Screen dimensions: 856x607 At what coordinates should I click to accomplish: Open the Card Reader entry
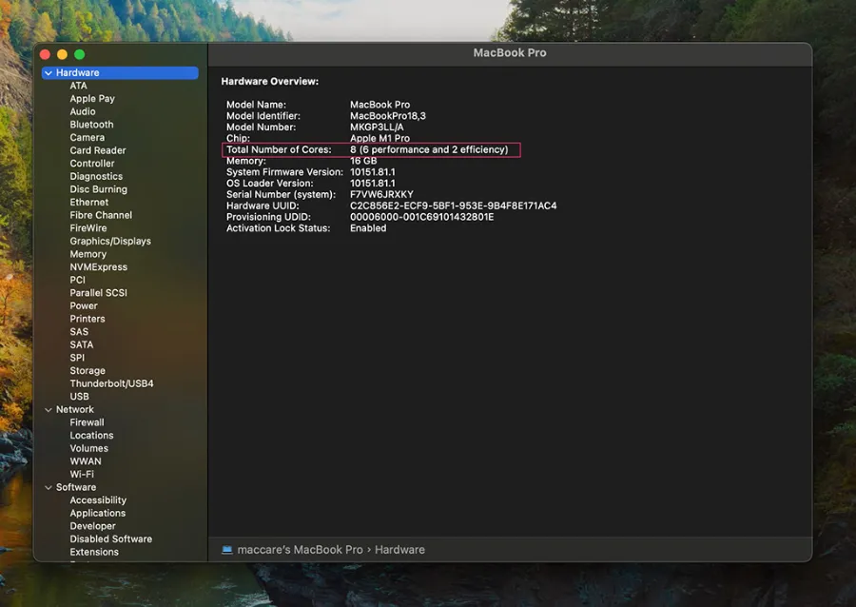98,150
